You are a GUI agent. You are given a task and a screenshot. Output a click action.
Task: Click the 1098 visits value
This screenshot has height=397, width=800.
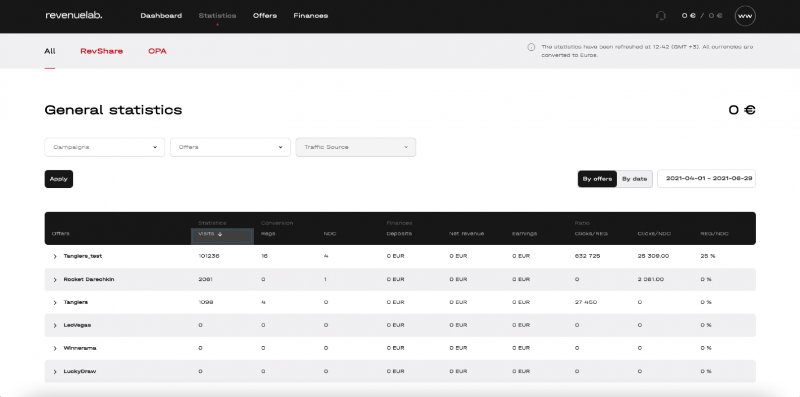coord(206,302)
